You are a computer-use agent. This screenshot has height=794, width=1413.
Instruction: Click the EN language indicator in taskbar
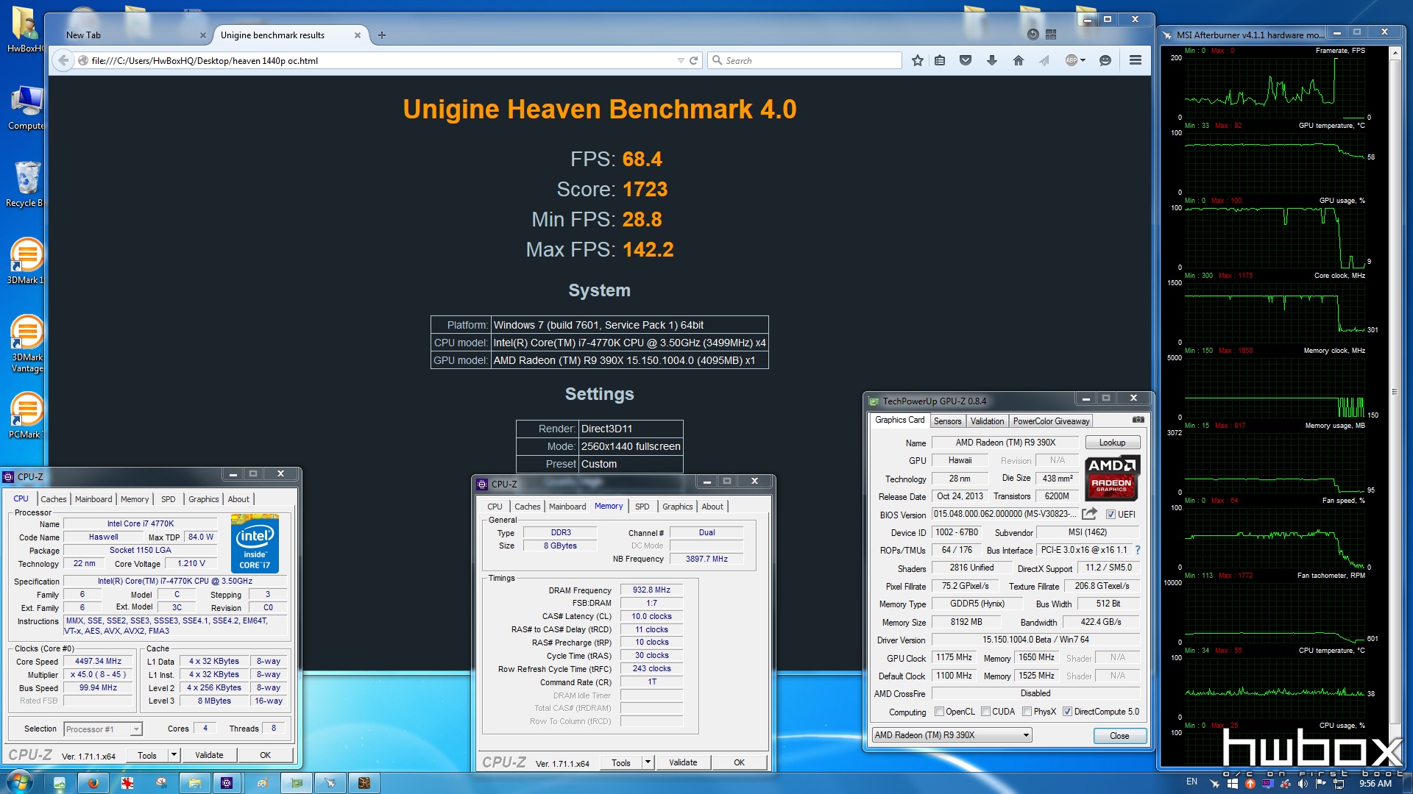point(1191,782)
